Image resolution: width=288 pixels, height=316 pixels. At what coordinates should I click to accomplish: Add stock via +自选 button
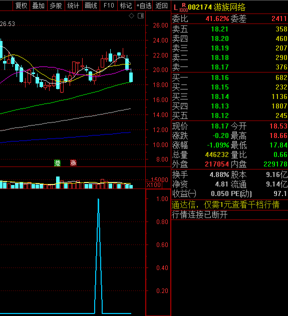(144, 5)
